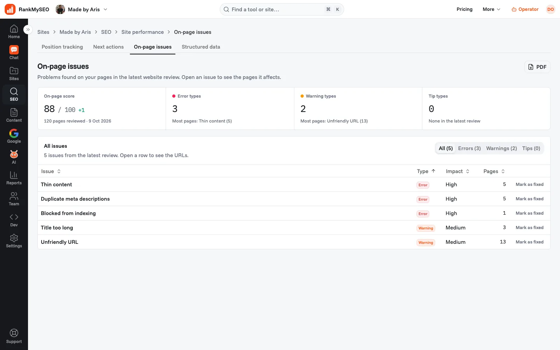Sort the table by Impact column

(x=458, y=171)
